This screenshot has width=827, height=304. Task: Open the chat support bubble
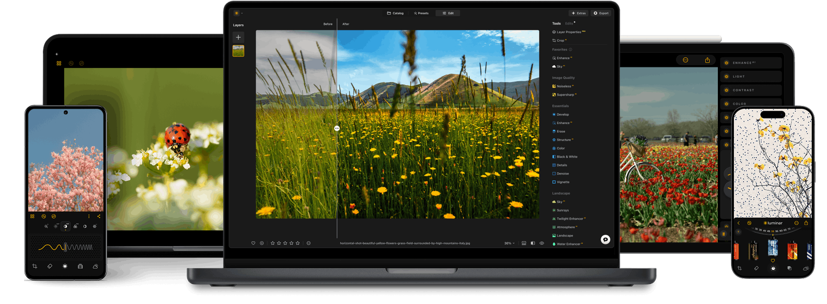tap(605, 240)
